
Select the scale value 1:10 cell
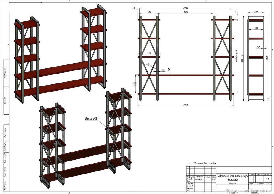(267, 179)
